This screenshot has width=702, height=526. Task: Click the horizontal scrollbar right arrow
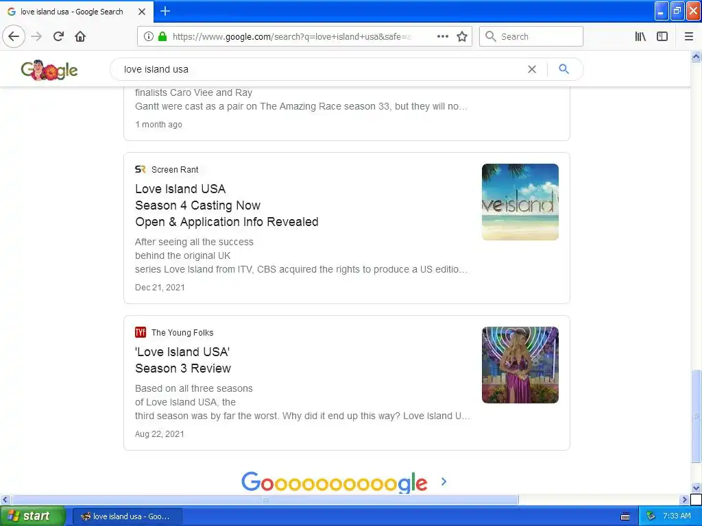pyautogui.click(x=685, y=499)
